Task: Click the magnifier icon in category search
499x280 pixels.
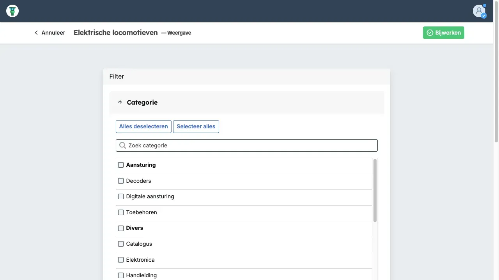Action: (122, 145)
